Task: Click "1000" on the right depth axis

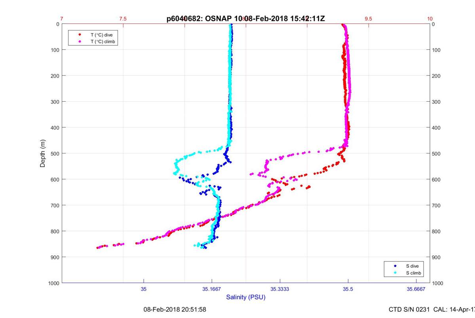Action: tap(438, 283)
